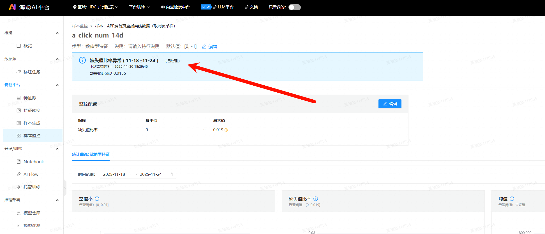The height and width of the screenshot is (234, 545).
Task: Open 向量检索中台 in top navigation
Action: [x=175, y=7]
